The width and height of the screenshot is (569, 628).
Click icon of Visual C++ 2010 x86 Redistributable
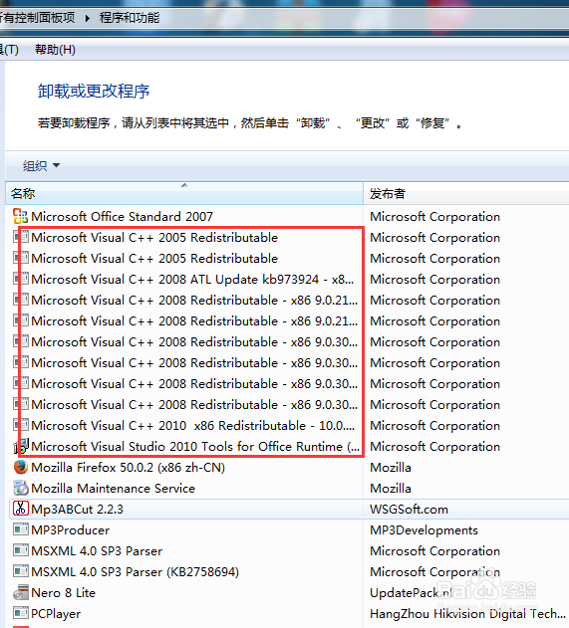point(21,425)
